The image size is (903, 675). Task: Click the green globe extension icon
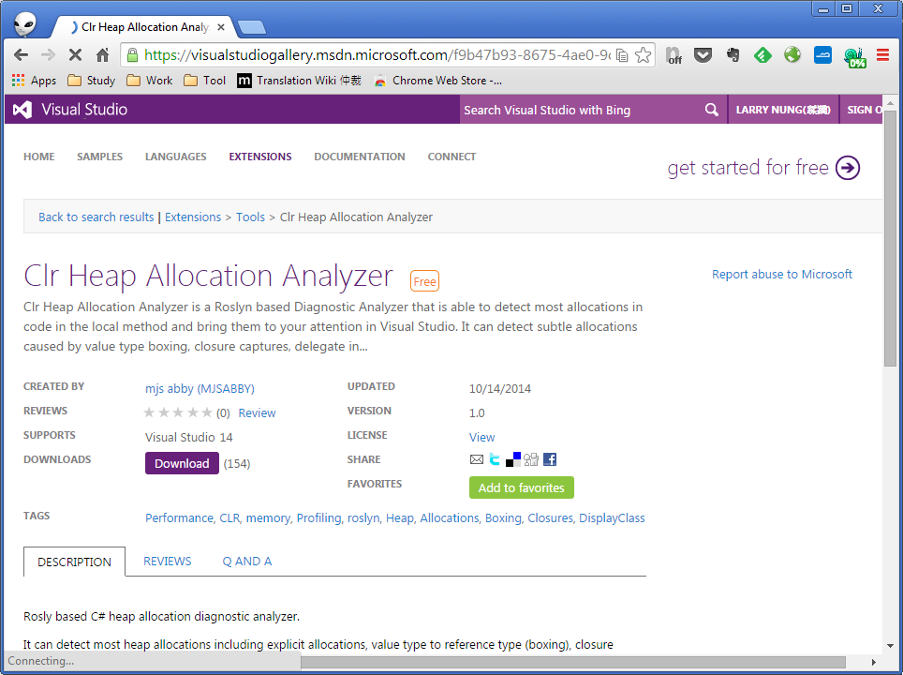click(792, 55)
